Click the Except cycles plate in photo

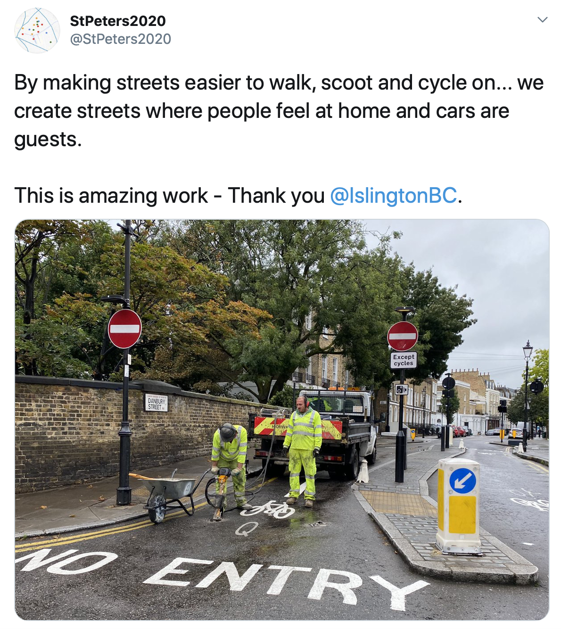coord(404,360)
